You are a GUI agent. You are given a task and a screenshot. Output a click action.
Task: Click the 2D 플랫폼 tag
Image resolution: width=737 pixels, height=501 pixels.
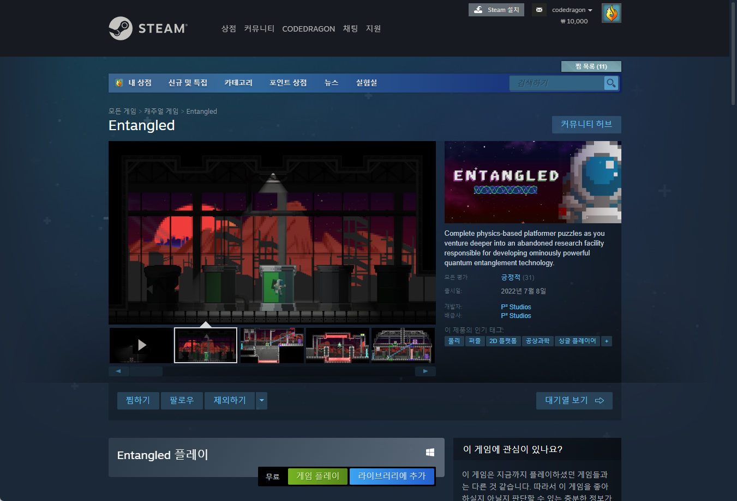point(503,341)
